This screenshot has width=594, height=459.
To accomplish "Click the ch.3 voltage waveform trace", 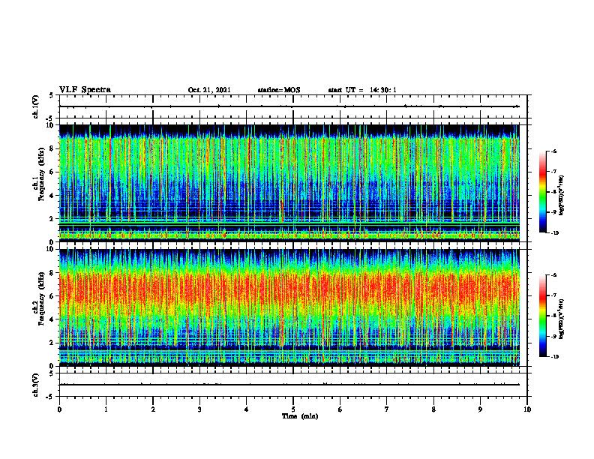I will 289,385.
